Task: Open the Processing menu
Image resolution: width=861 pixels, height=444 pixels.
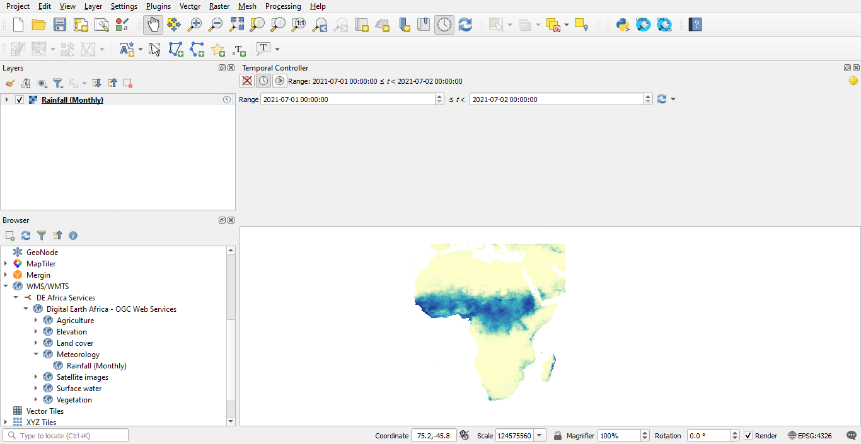Action: click(283, 6)
